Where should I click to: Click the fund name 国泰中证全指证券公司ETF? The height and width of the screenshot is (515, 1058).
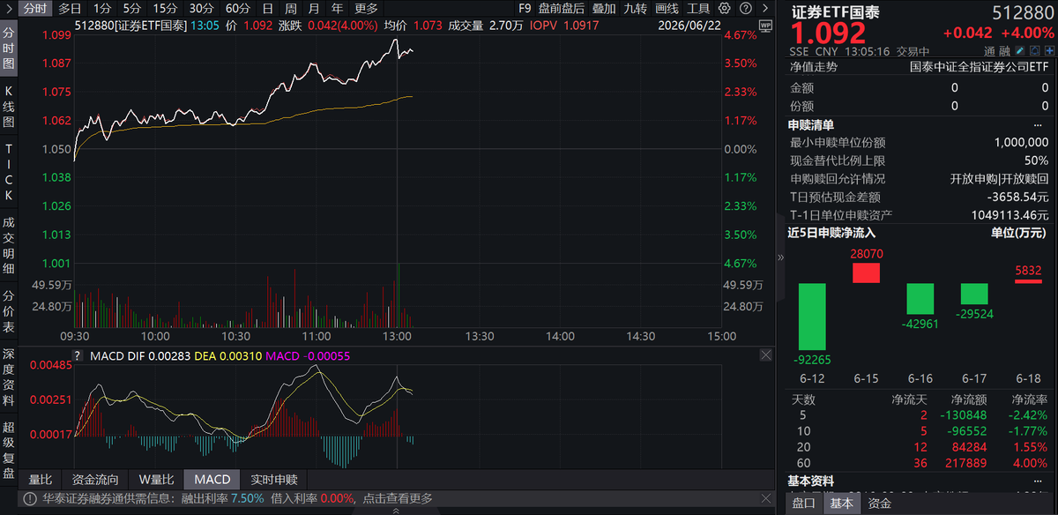pyautogui.click(x=979, y=67)
